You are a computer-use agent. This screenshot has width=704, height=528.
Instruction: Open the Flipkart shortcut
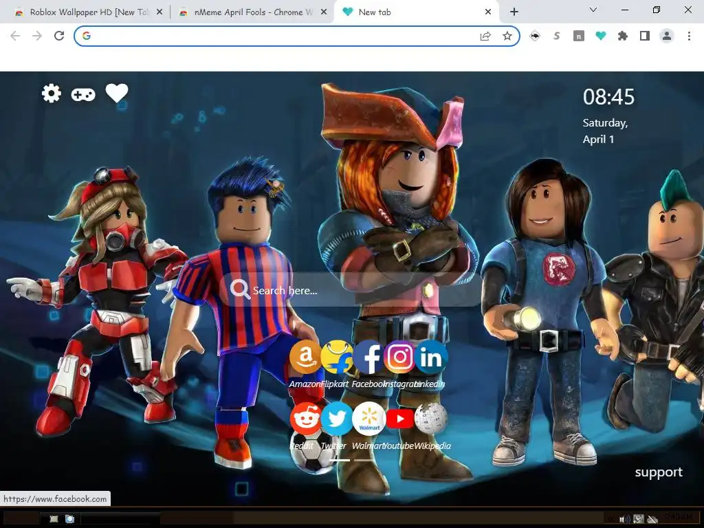[x=337, y=357]
